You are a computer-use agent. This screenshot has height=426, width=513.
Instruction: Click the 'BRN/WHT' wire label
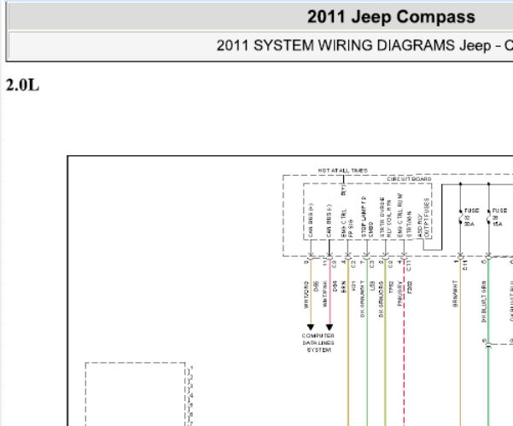pyautogui.click(x=455, y=294)
